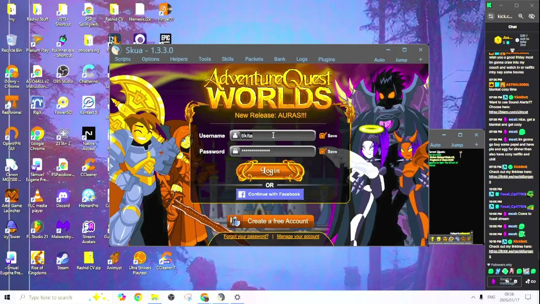Click the ENG language indicator
The image size is (540, 304).
[x=491, y=297]
